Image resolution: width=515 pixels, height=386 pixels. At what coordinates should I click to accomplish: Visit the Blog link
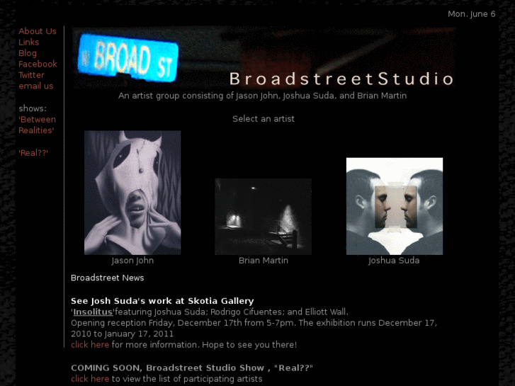(28, 53)
